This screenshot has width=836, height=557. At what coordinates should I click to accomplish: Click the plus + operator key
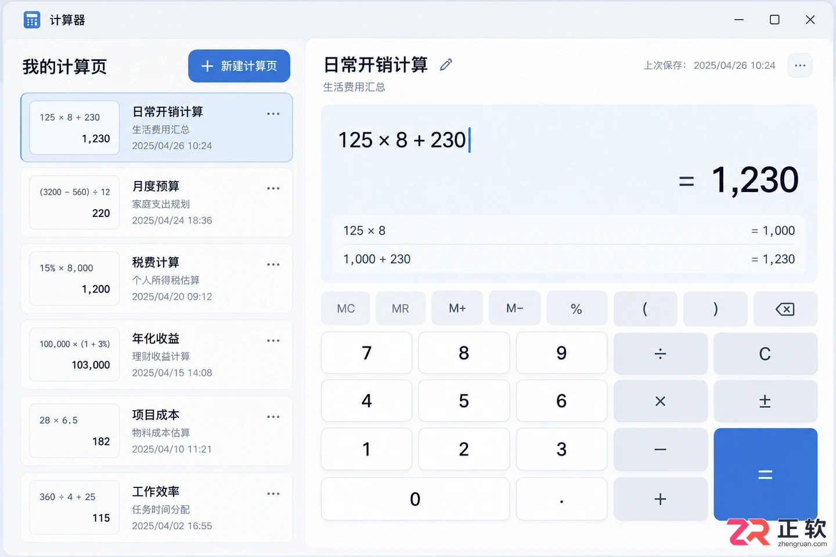coord(660,499)
